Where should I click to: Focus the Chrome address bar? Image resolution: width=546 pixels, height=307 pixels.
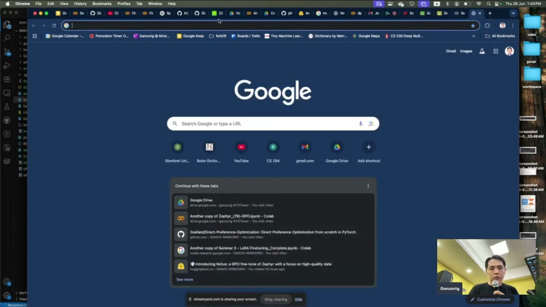[x=271, y=26]
